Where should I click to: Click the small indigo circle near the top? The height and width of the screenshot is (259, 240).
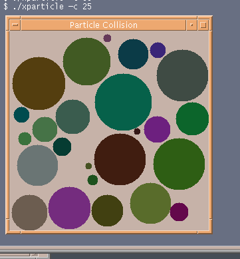(x=158, y=50)
